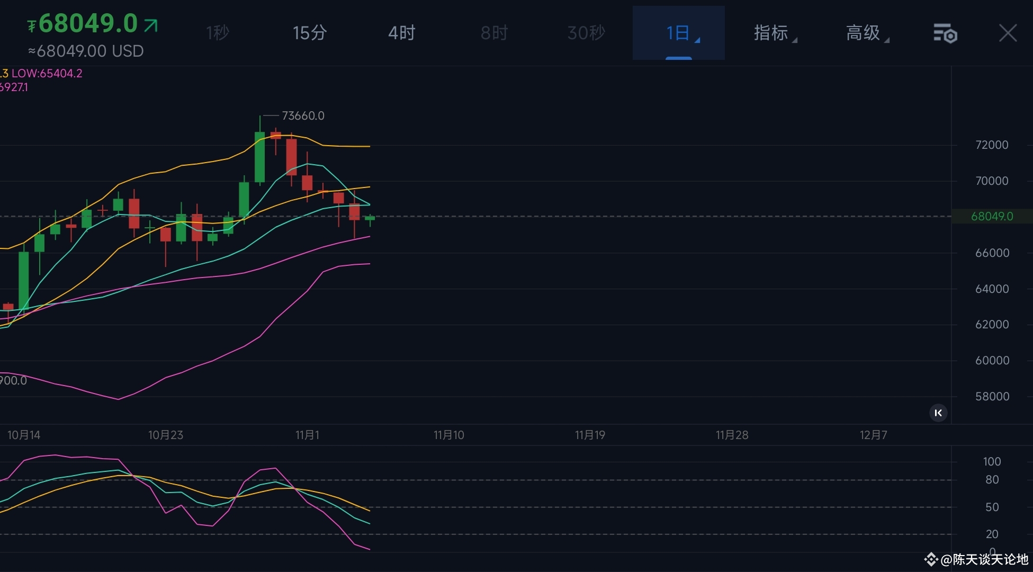Screen dimensions: 1033x572
Task: Click the 70000 price axis label
Action: click(x=992, y=181)
